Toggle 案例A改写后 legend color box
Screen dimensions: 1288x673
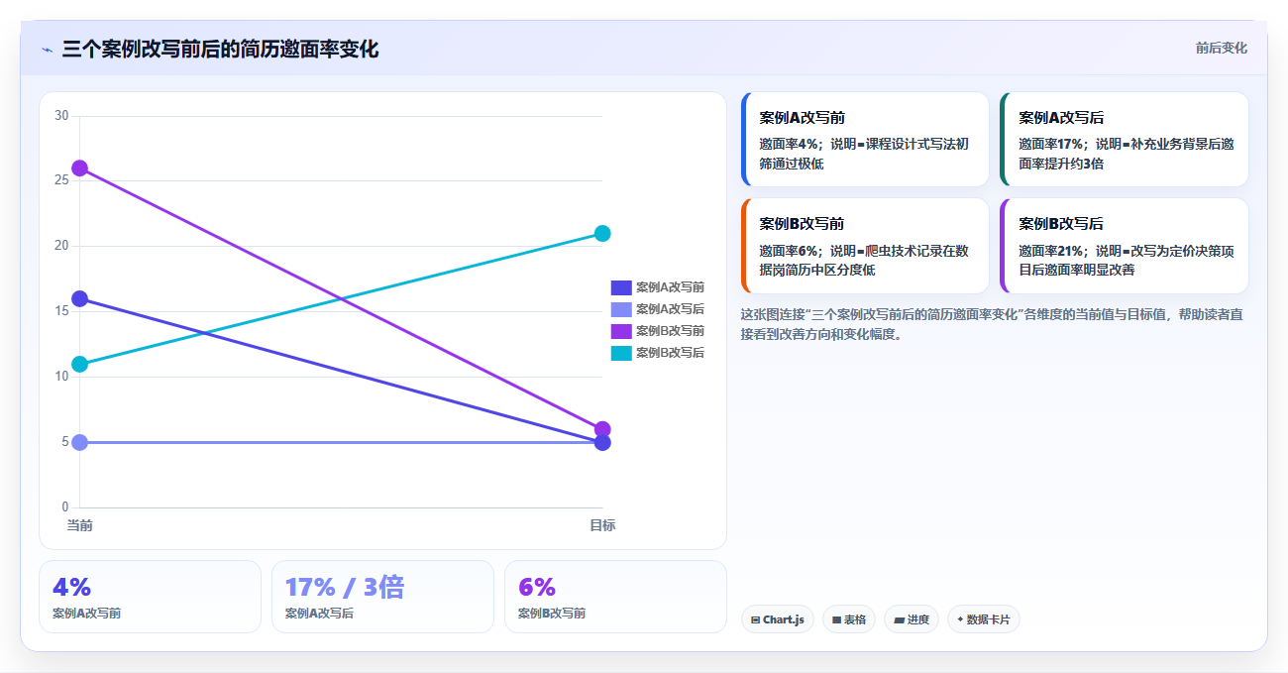coord(621,309)
